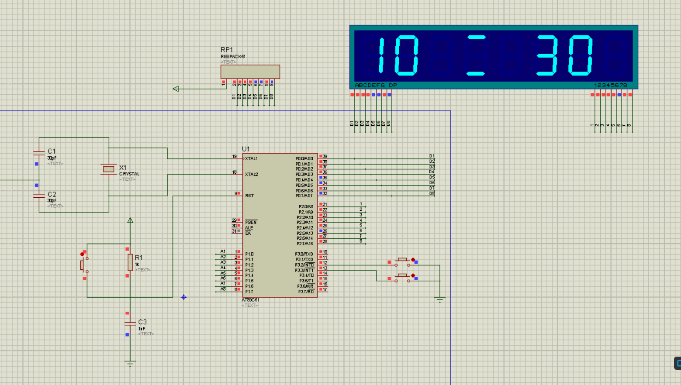Select the X1 crystal symbol
Image resolution: width=681 pixels, height=385 pixels.
[x=108, y=169]
